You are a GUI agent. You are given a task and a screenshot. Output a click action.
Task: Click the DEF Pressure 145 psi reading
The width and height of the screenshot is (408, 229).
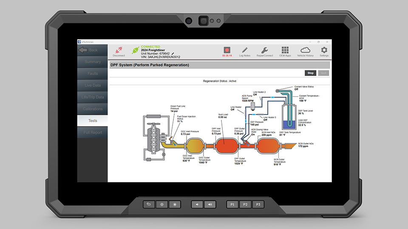257,123
